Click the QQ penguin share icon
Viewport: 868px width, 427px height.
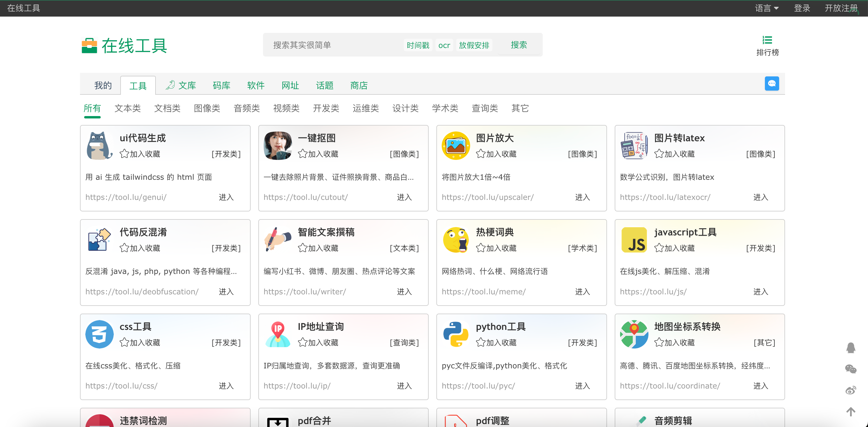pos(851,348)
